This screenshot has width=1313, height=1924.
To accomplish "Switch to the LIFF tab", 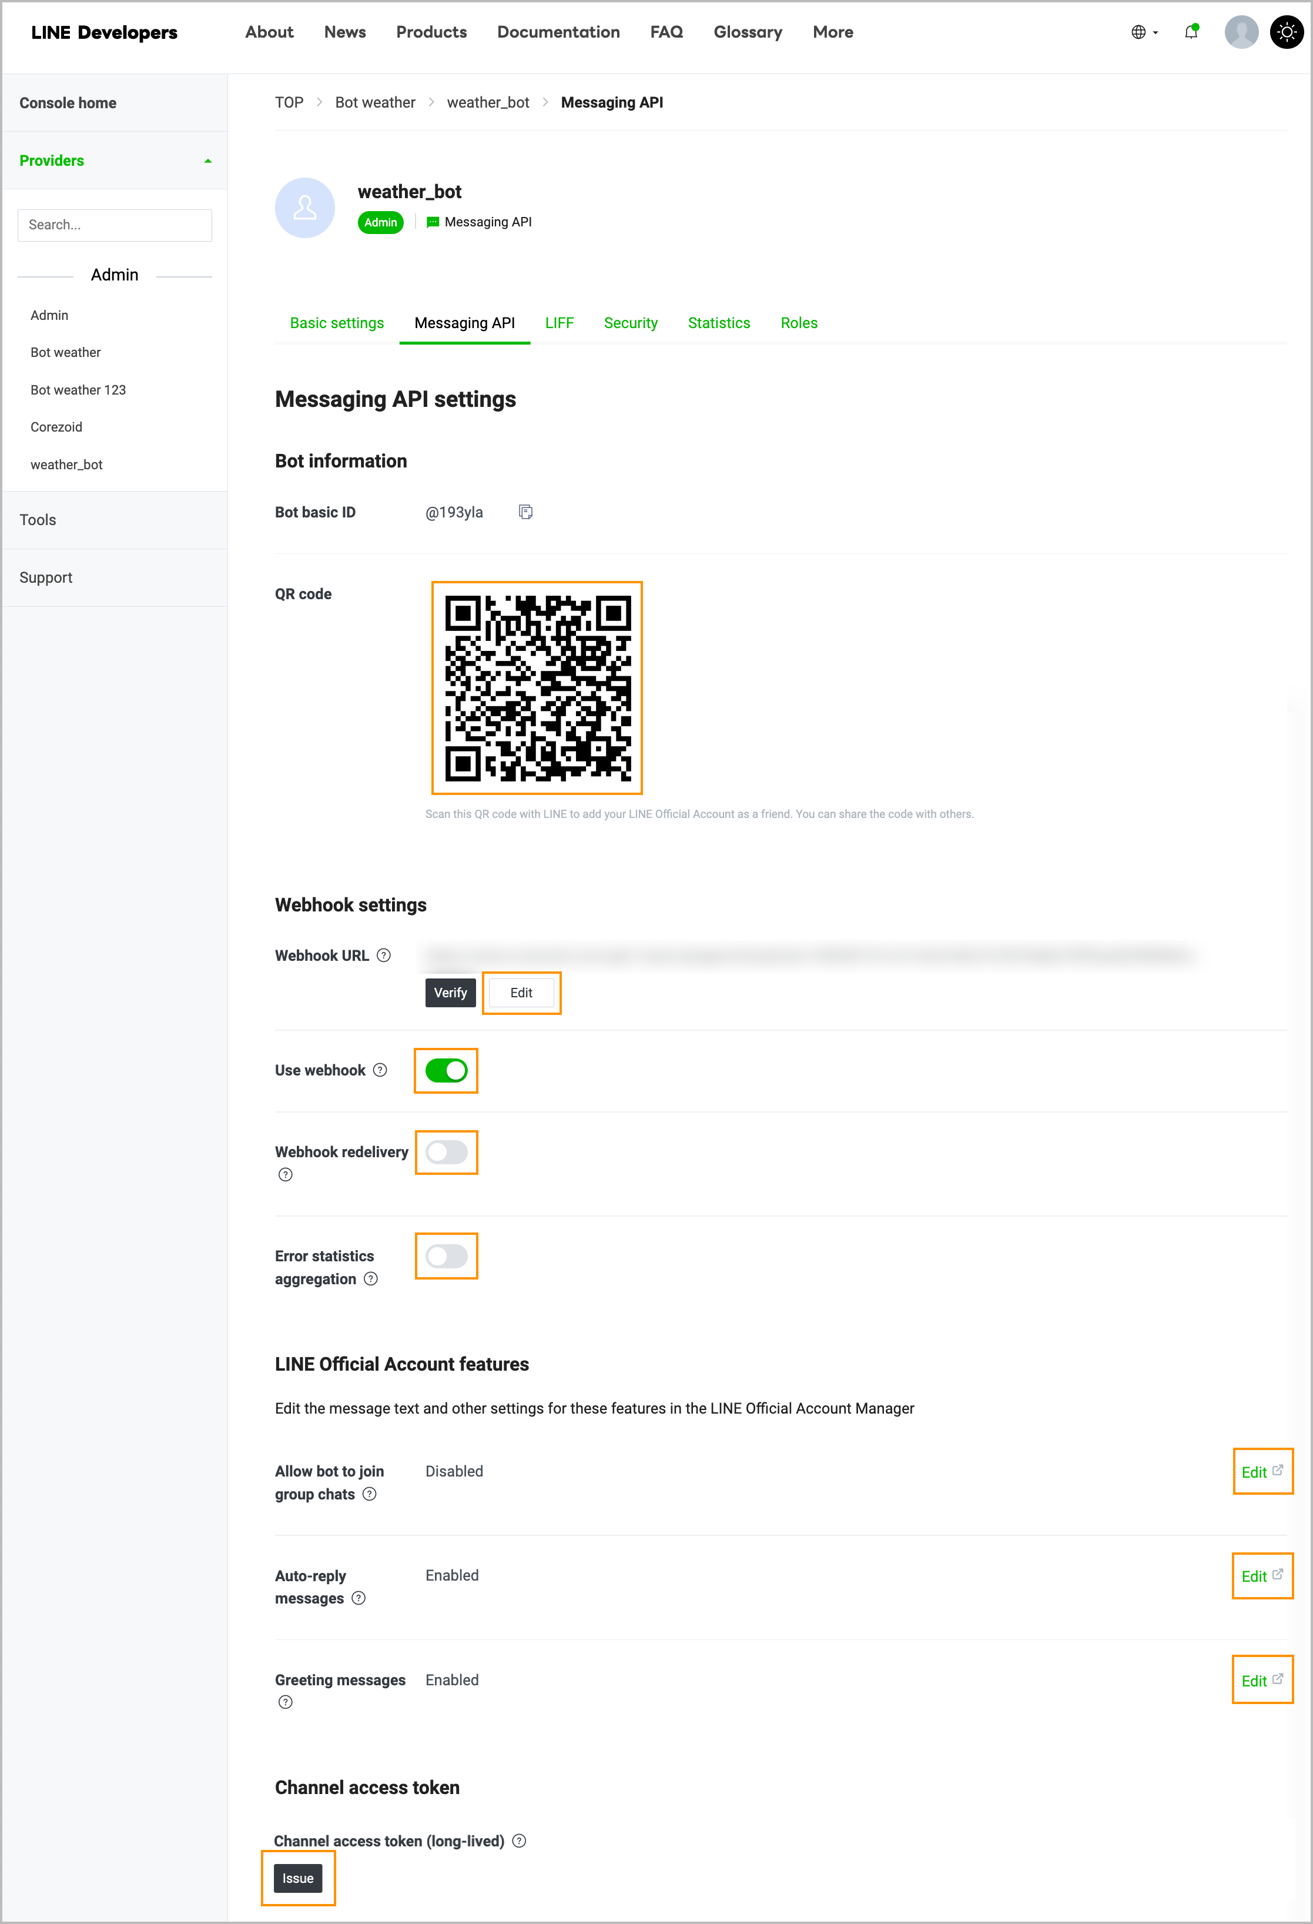I will (x=560, y=323).
